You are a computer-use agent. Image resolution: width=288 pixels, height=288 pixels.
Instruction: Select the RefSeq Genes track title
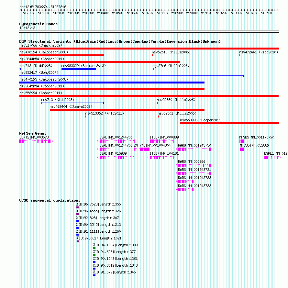point(33,133)
